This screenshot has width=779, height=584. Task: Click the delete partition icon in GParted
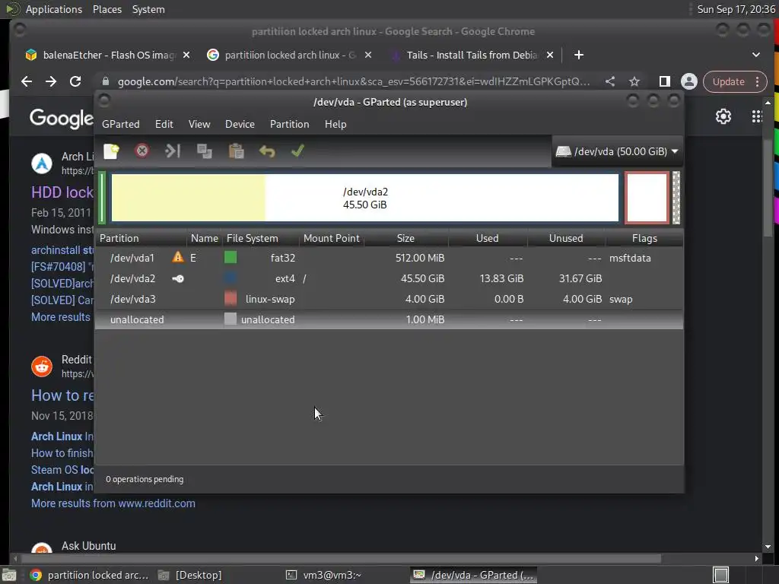pyautogui.click(x=141, y=151)
